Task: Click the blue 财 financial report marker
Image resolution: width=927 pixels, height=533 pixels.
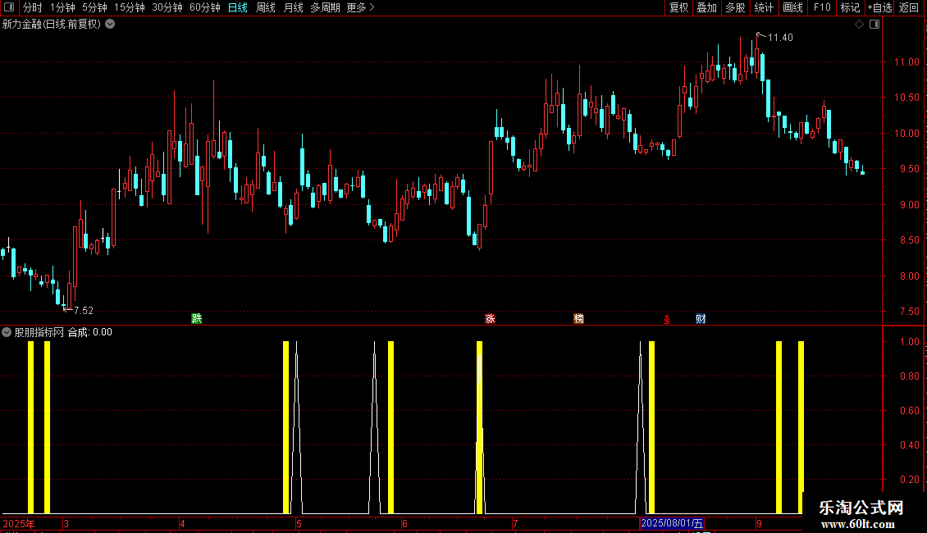Action: click(701, 318)
